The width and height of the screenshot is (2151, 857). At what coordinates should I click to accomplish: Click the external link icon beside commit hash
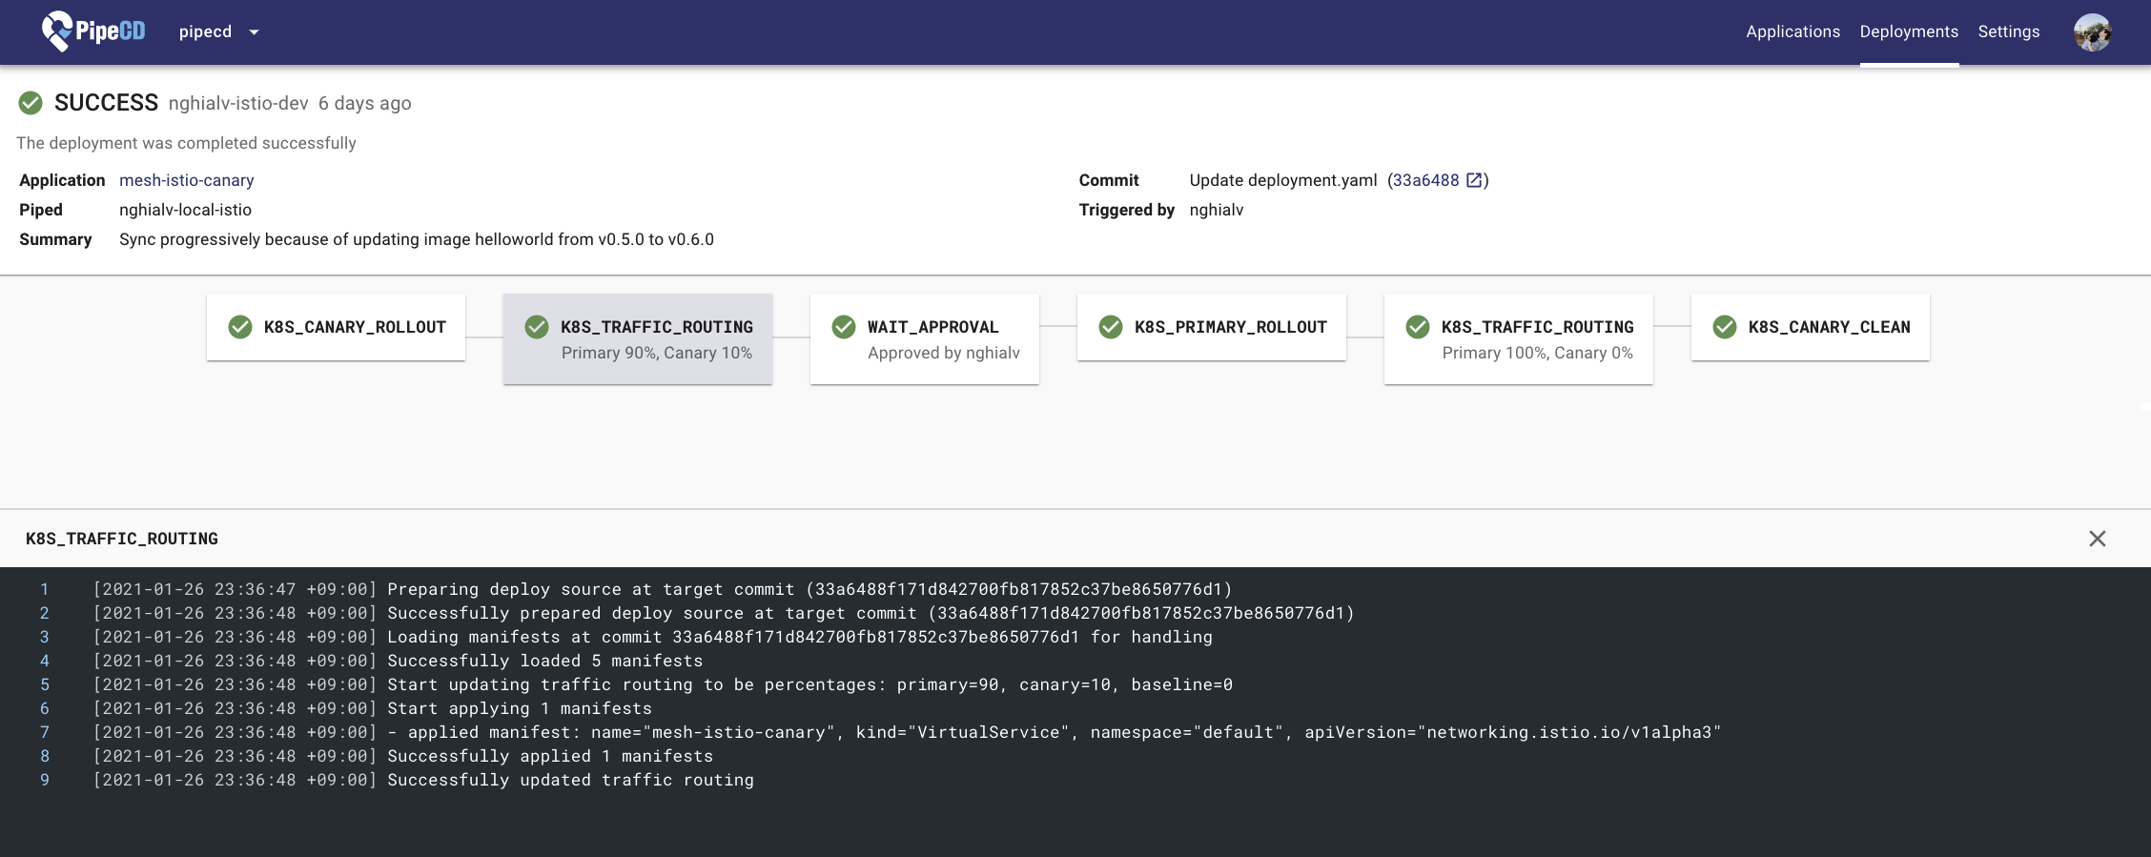coord(1474,180)
